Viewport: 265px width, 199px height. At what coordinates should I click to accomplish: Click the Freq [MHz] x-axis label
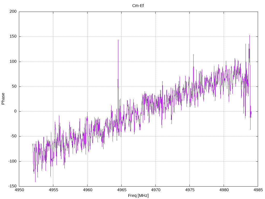coord(138,196)
